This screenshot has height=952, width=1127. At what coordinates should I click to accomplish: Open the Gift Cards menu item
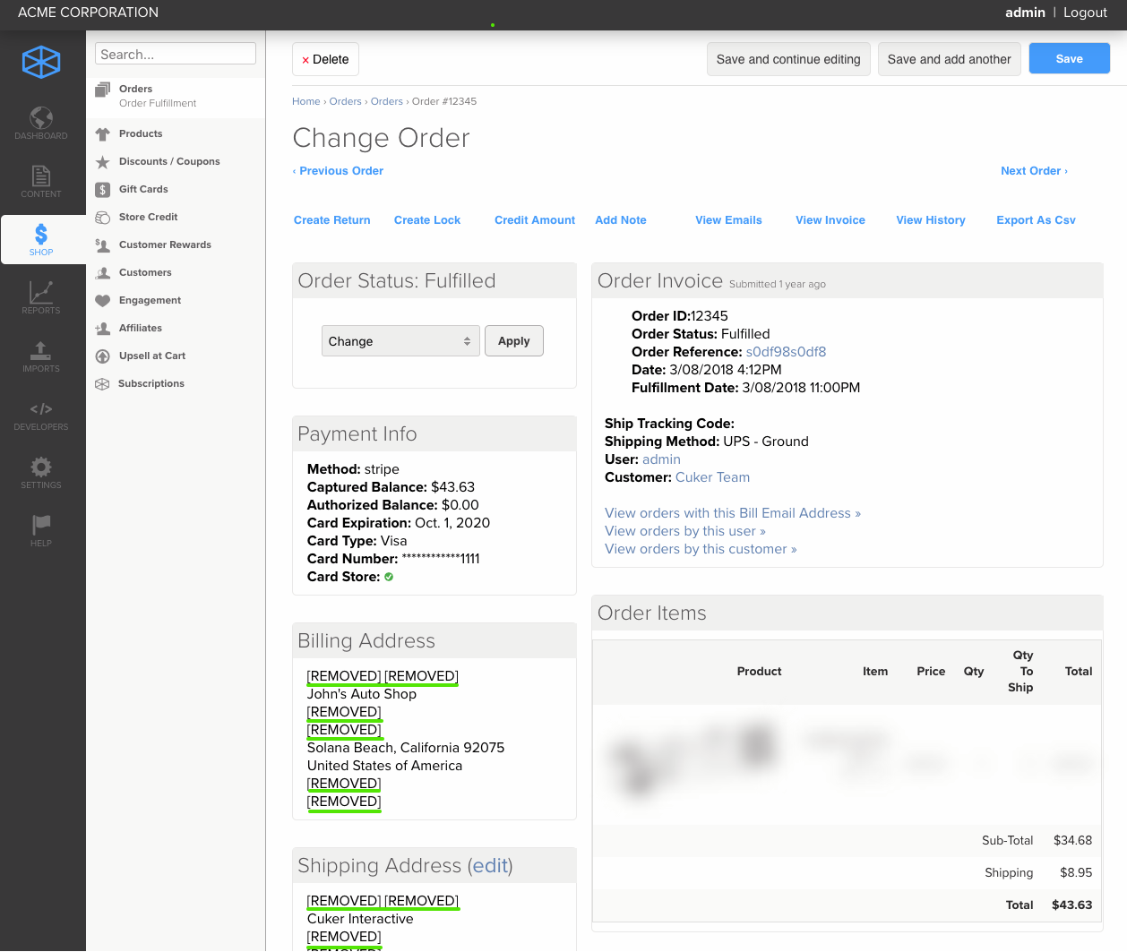click(143, 189)
